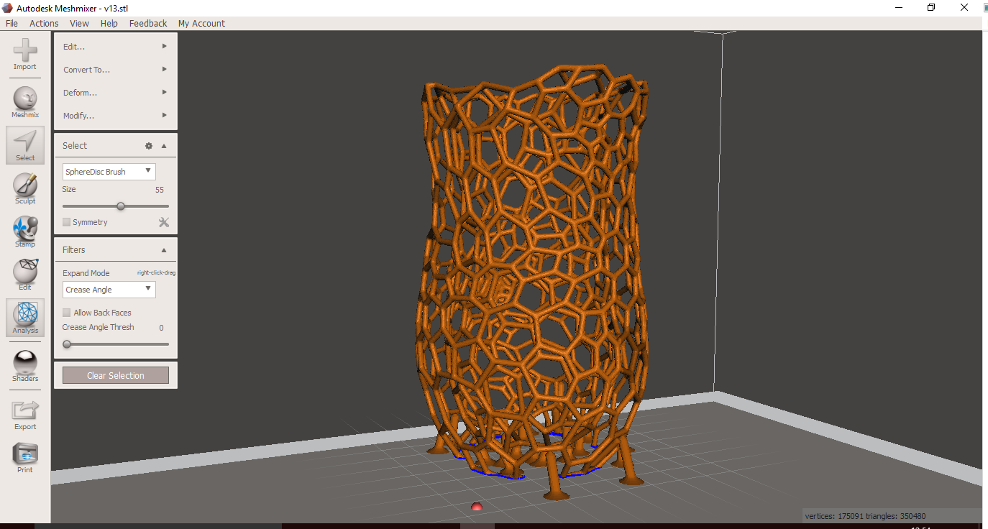Open Select panel gear settings
This screenshot has width=988, height=529.
[149, 146]
